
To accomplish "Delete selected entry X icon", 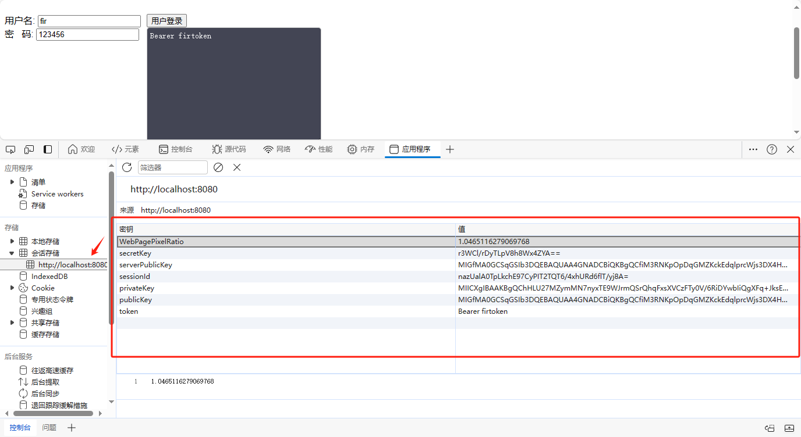I will [237, 167].
